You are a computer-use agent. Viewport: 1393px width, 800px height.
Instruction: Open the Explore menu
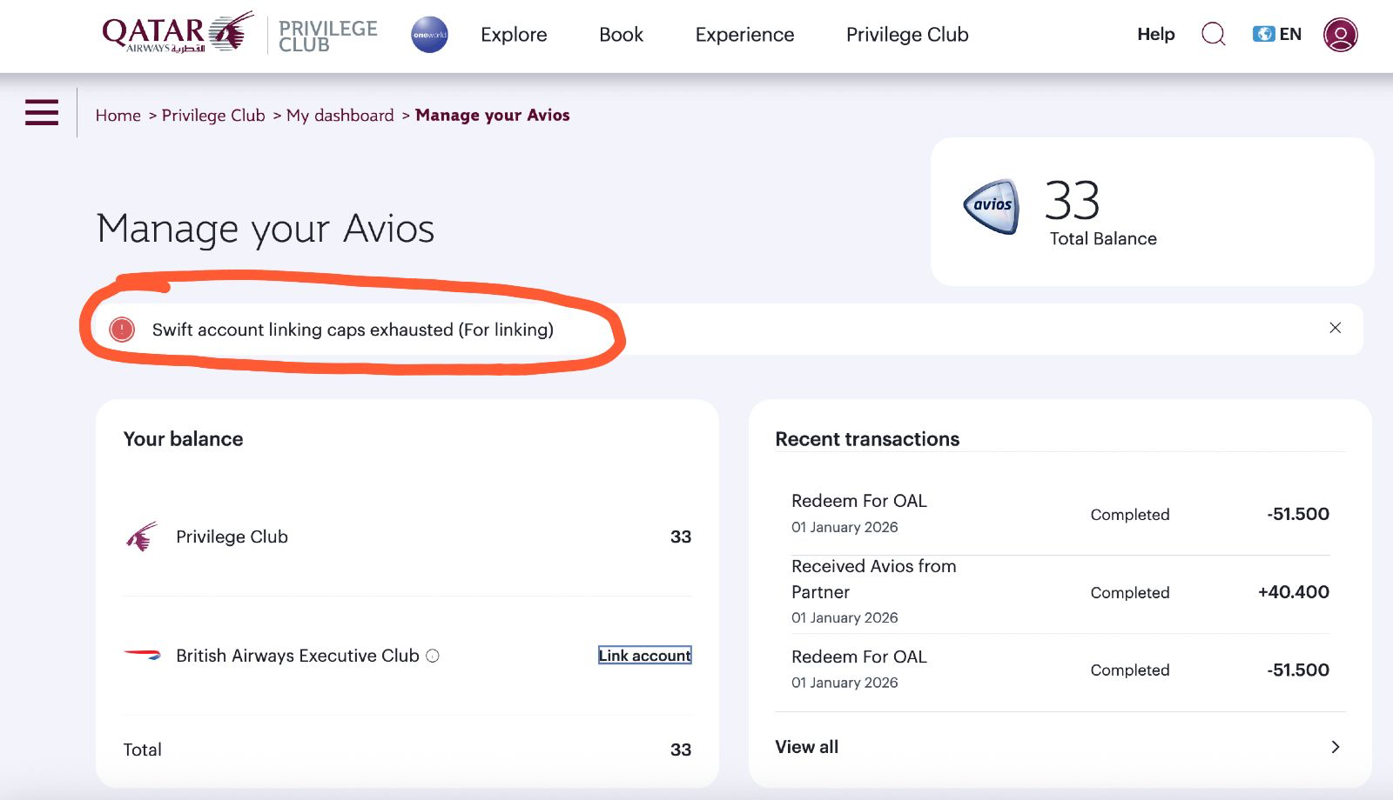514,35
